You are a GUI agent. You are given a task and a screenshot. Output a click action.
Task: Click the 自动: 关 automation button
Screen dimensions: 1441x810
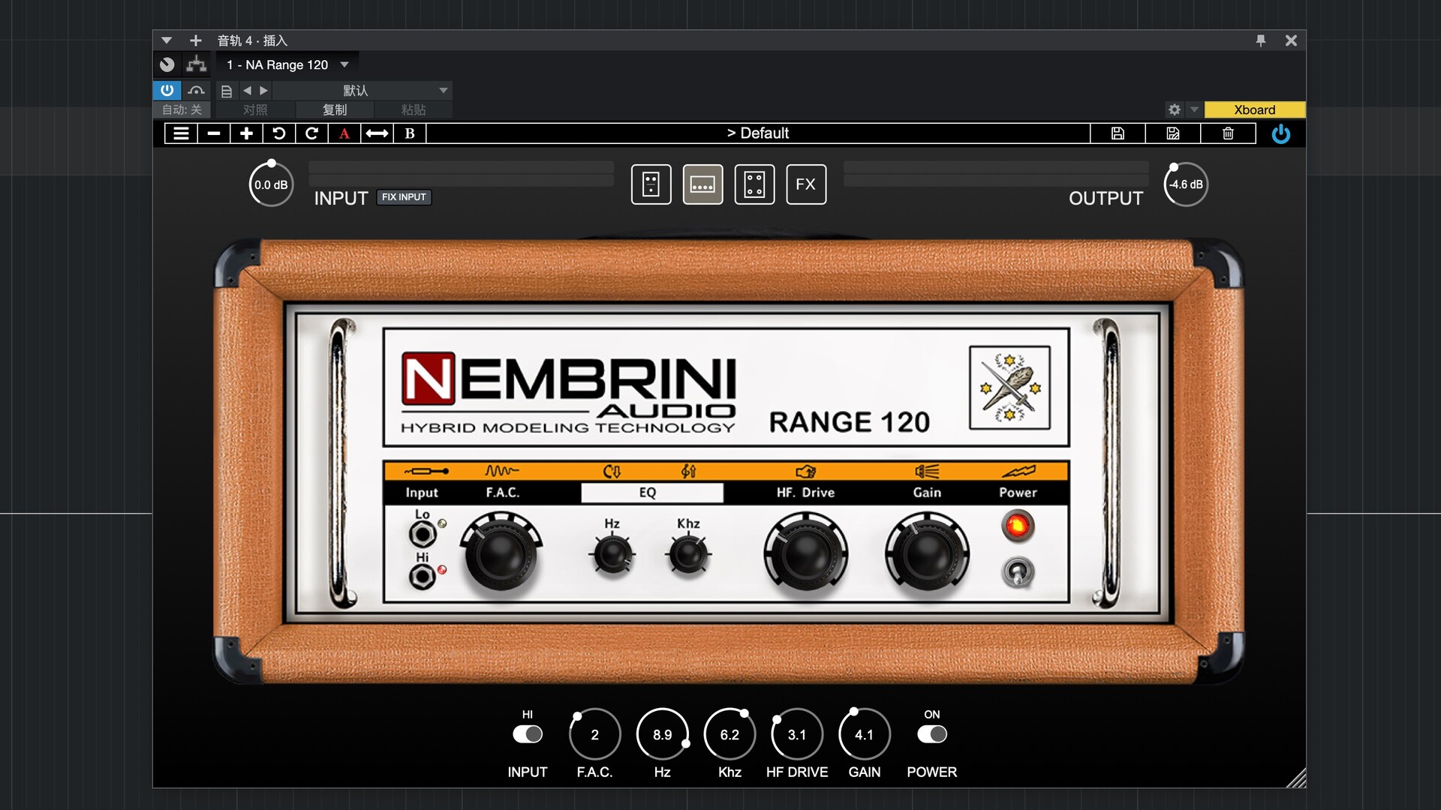click(x=182, y=110)
